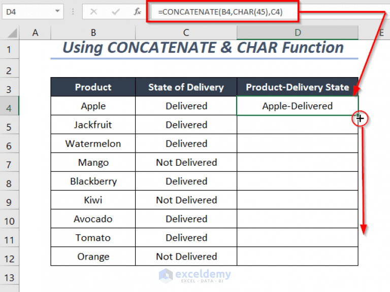390x292 pixels.
Task: Select the 'Kiwi' cell
Action: pyautogui.click(x=93, y=200)
